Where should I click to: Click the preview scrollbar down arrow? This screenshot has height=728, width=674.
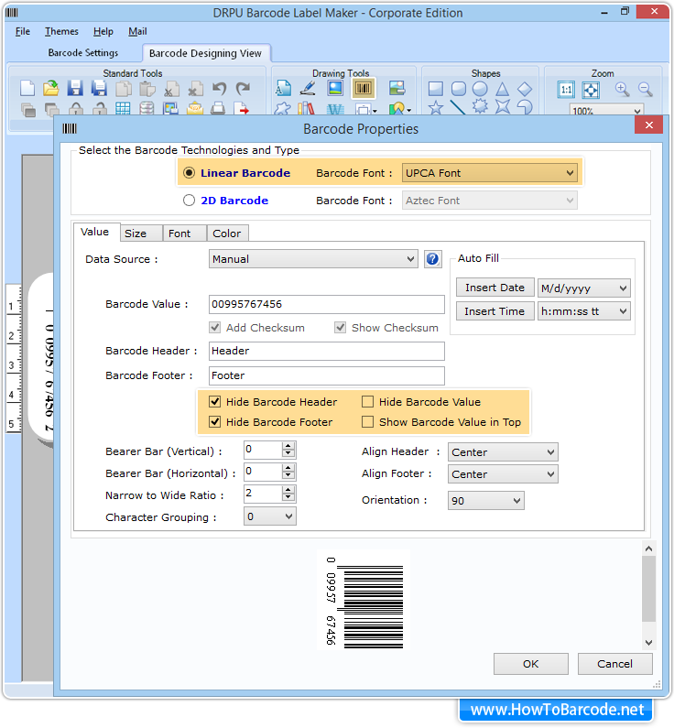tap(648, 643)
